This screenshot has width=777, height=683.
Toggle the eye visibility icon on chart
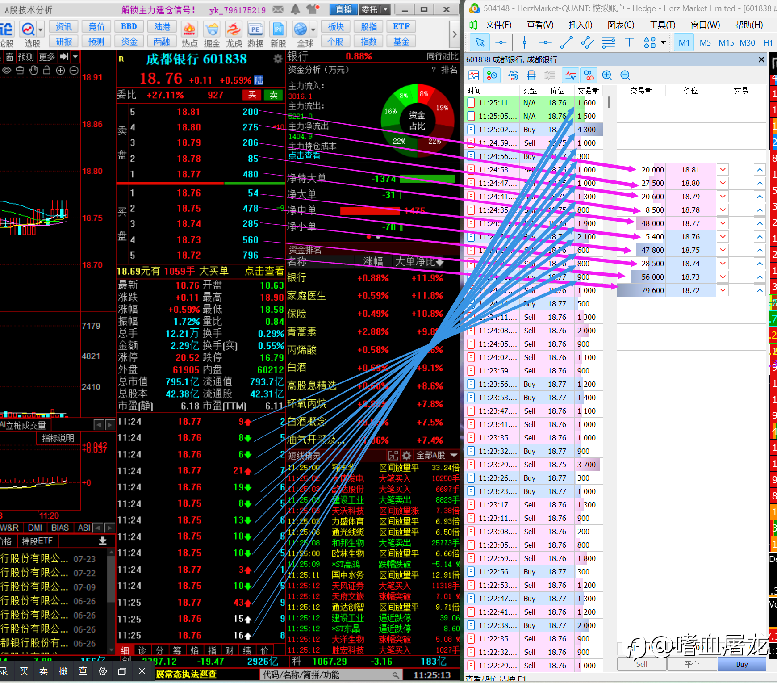tap(6, 71)
